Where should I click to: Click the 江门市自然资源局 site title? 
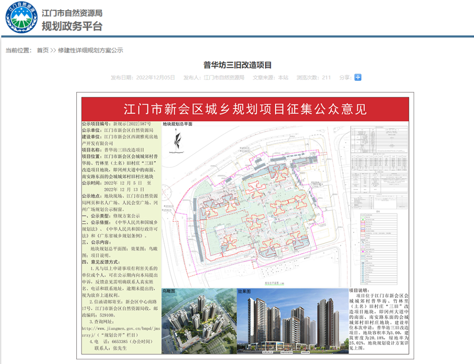(72, 13)
